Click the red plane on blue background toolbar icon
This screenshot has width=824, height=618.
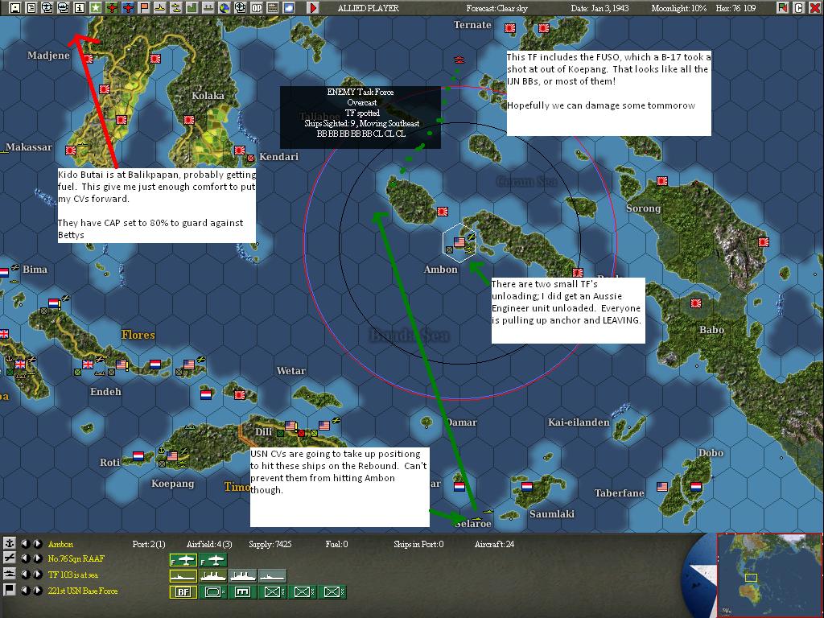[x=128, y=8]
